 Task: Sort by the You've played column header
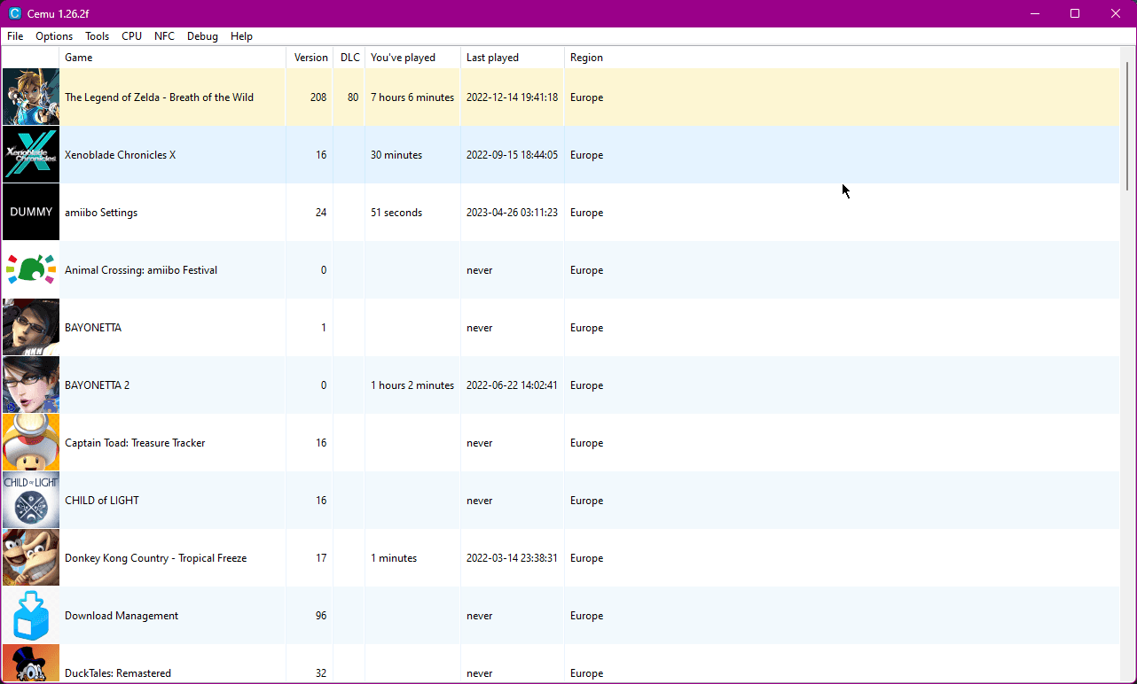pos(412,58)
